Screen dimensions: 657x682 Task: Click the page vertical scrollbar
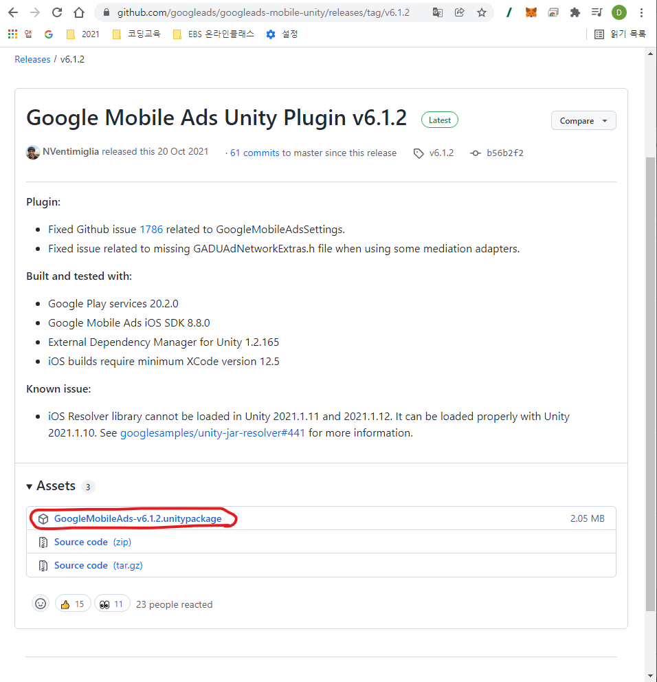(x=650, y=384)
